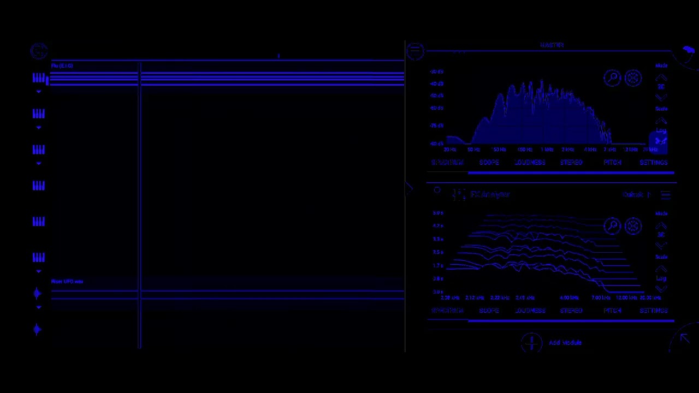Select the Riser UFO.wav audio track icon
The height and width of the screenshot is (393, 699).
pyautogui.click(x=38, y=293)
